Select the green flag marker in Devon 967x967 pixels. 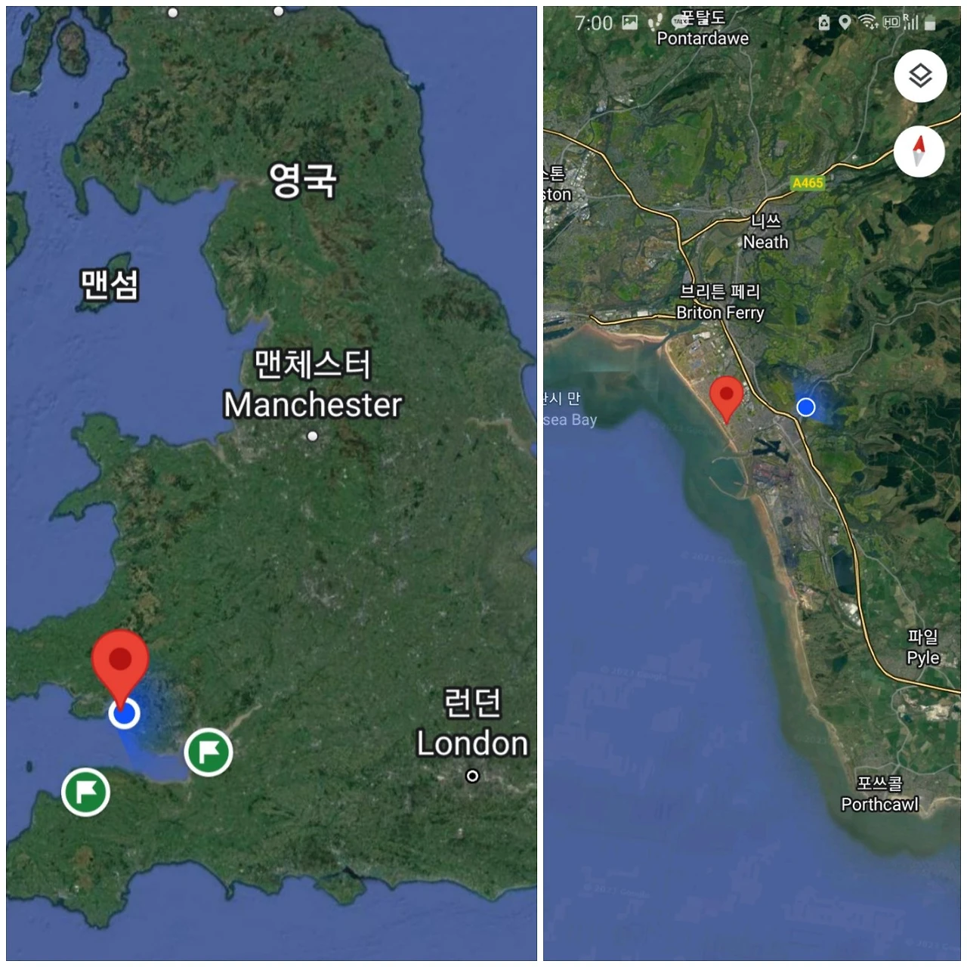tap(85, 792)
